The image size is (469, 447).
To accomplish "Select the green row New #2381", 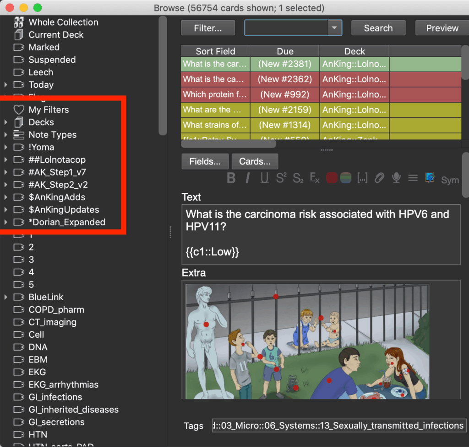I will pyautogui.click(x=321, y=64).
